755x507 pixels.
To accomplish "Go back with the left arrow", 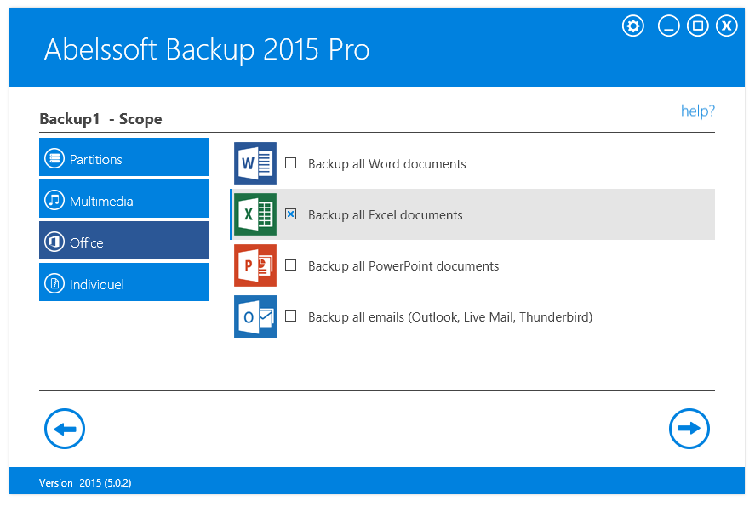I will pyautogui.click(x=65, y=429).
